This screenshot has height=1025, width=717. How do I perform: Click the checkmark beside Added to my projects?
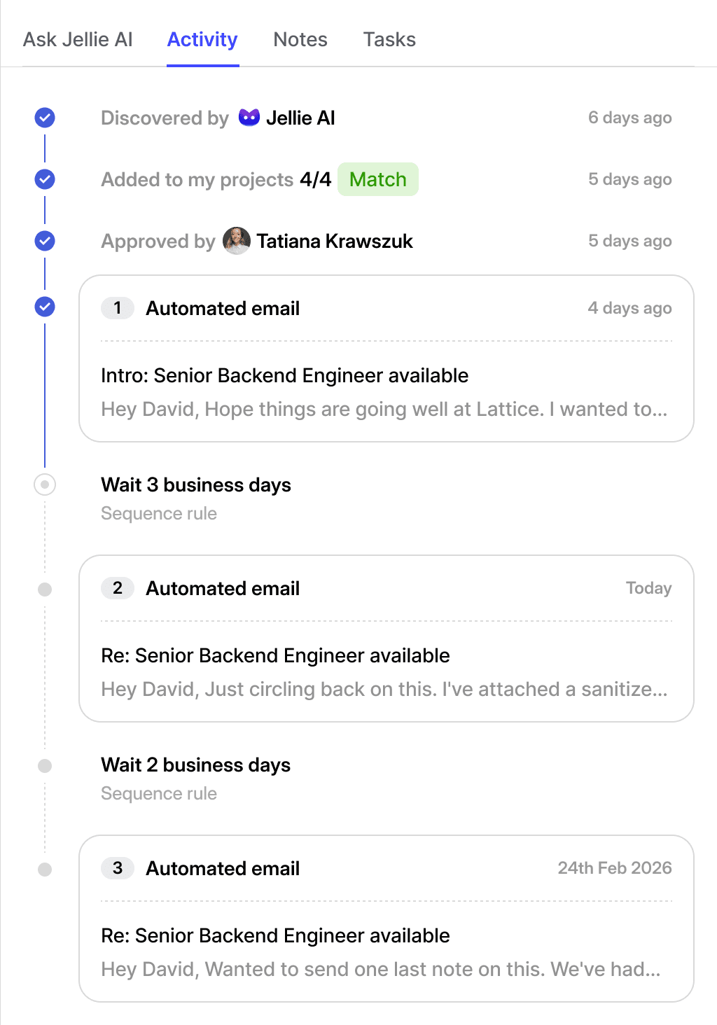[x=45, y=179]
